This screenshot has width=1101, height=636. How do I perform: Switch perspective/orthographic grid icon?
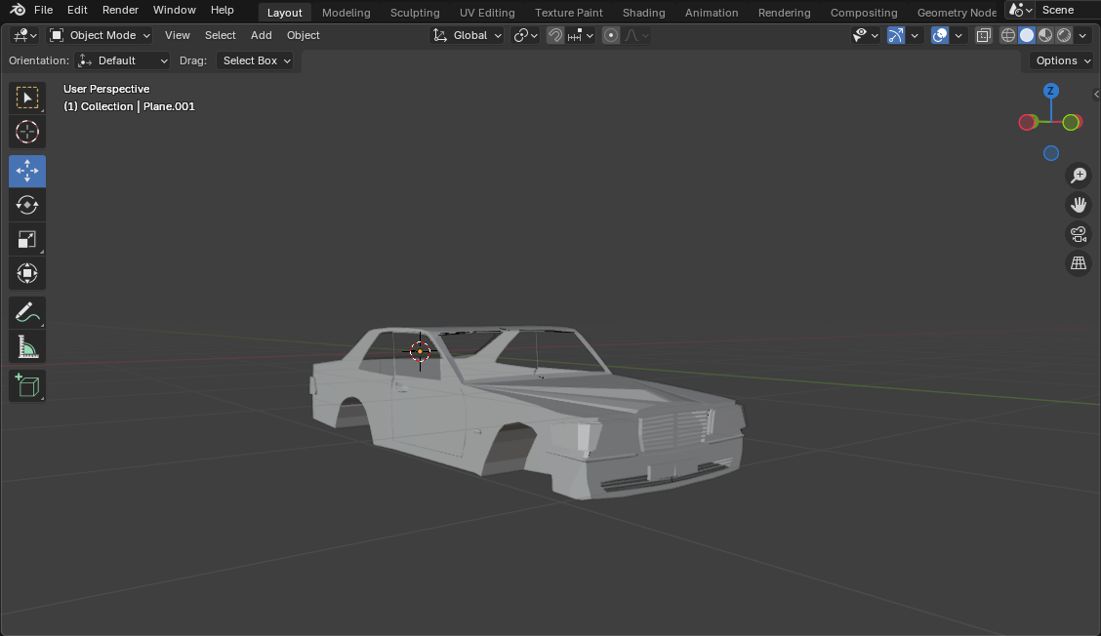1079,263
